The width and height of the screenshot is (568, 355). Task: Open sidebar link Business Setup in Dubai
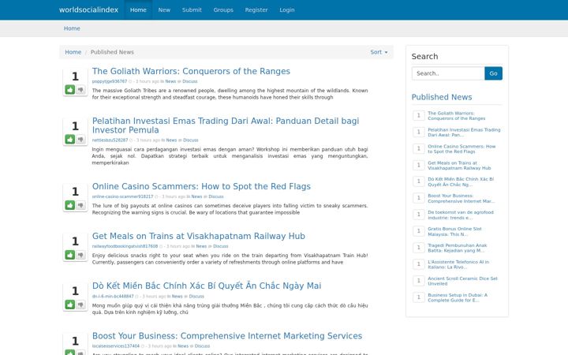tap(458, 297)
